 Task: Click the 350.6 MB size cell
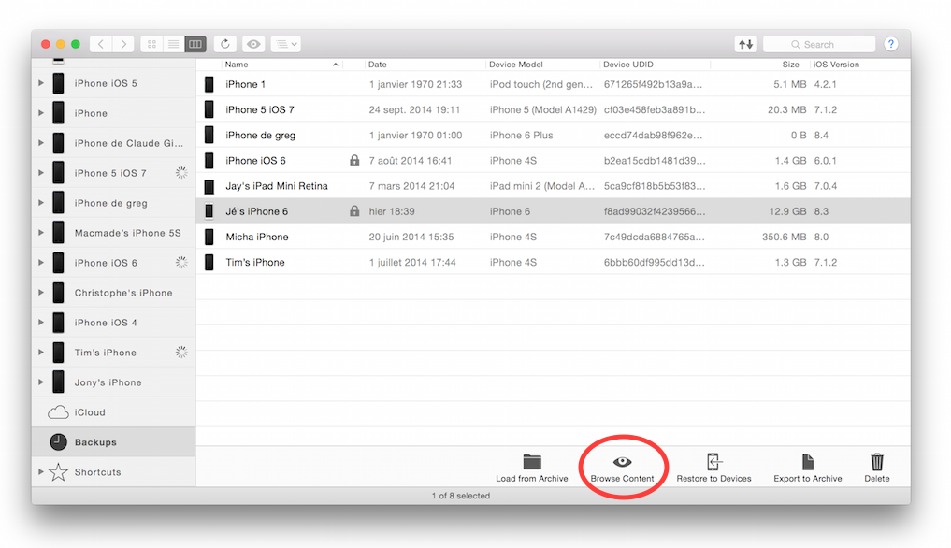click(x=785, y=238)
